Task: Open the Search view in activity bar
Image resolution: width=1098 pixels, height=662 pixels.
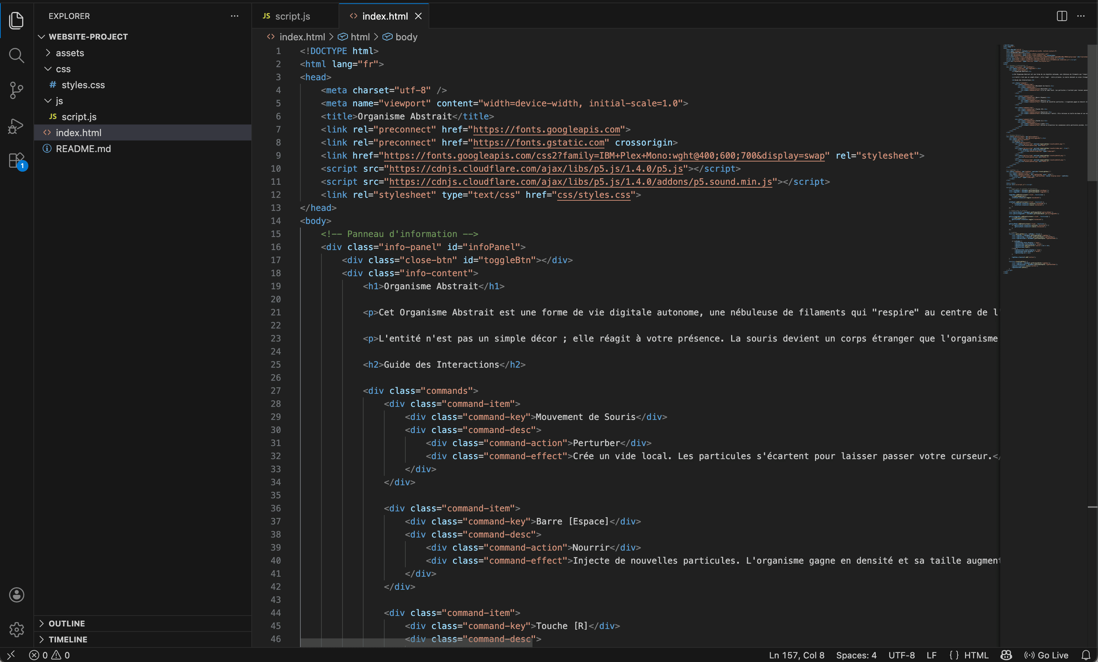Action: tap(16, 55)
